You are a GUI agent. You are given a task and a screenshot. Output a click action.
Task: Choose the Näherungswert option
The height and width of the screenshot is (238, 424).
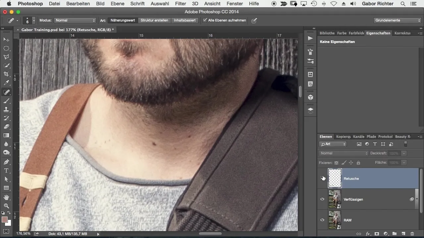pos(123,20)
